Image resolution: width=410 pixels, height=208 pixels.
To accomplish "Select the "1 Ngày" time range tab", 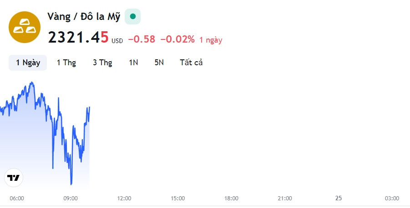I will [x=28, y=63].
